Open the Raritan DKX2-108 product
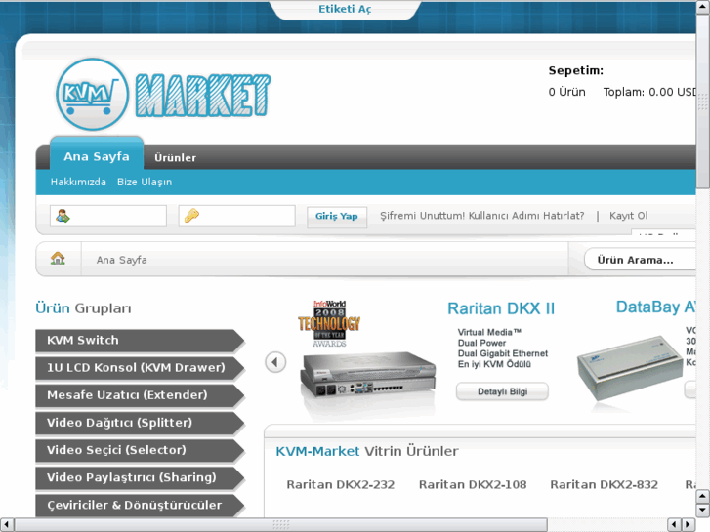The image size is (710, 532). pyautogui.click(x=473, y=485)
